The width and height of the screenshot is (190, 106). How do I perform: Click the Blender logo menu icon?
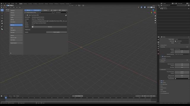tap(1, 4)
